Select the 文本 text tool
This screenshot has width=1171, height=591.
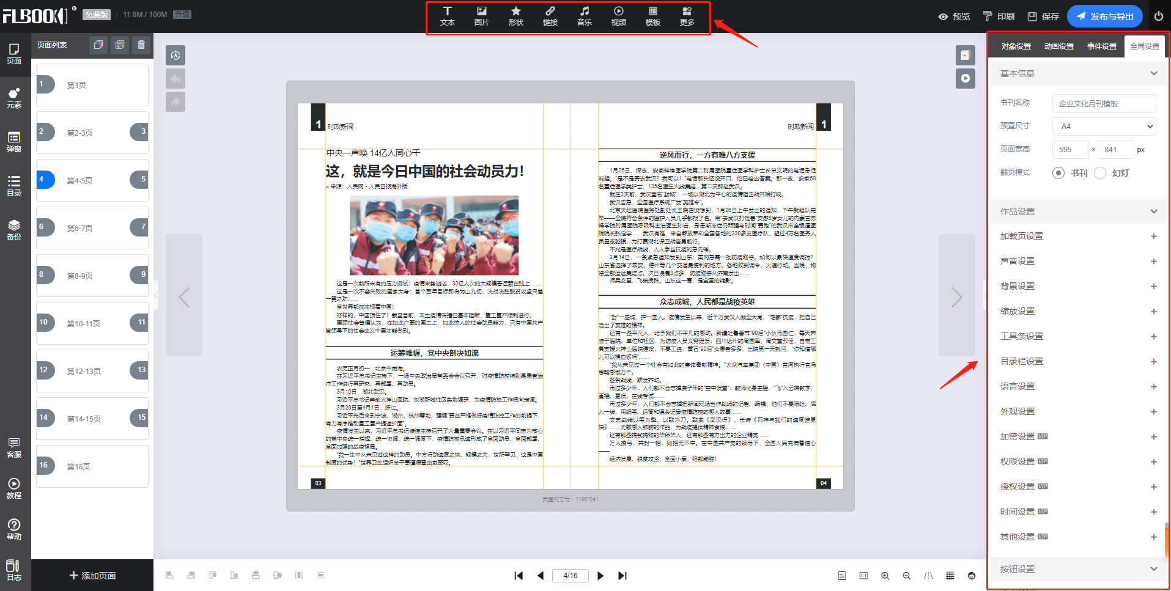coord(448,17)
